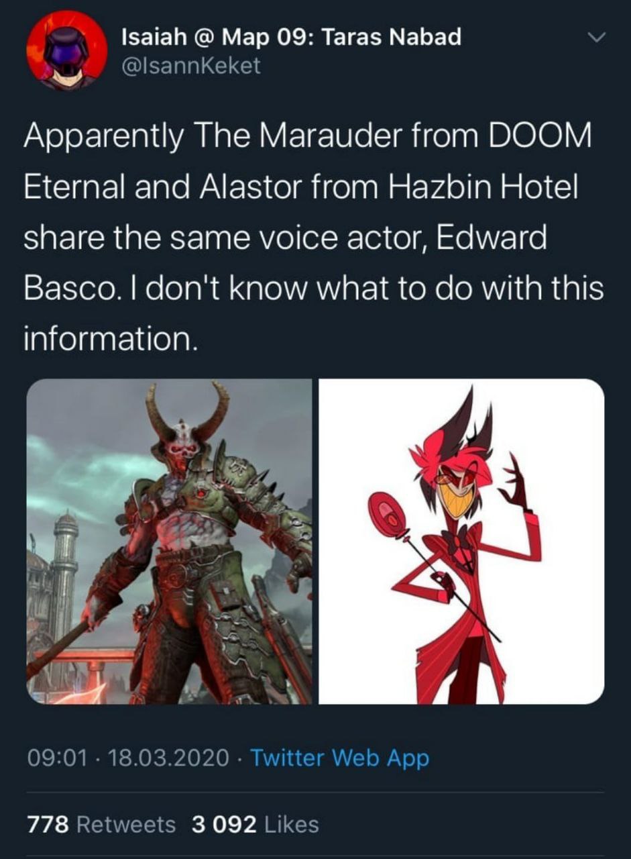Open the Twitter Web App source link
The image size is (631, 859).
pos(340,759)
